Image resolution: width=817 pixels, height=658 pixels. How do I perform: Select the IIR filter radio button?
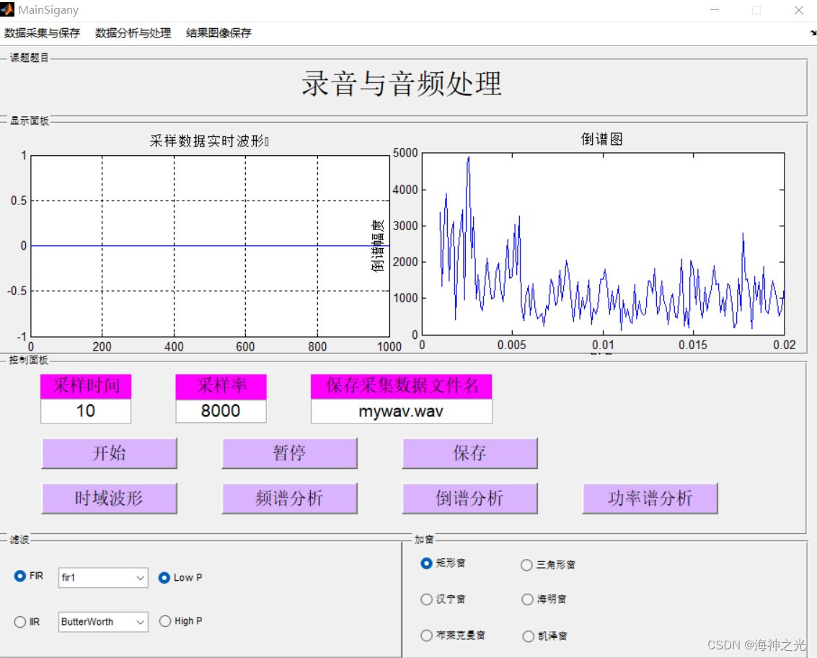point(19,622)
